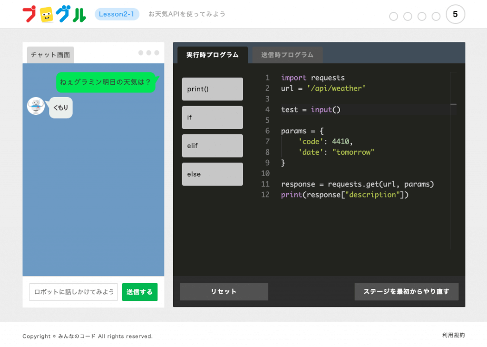Switch to 送信時プログラム tab
The height and width of the screenshot is (347, 487).
287,55
